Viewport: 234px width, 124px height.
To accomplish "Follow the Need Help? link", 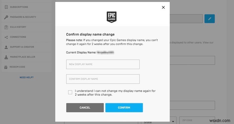I will click(x=26, y=78).
